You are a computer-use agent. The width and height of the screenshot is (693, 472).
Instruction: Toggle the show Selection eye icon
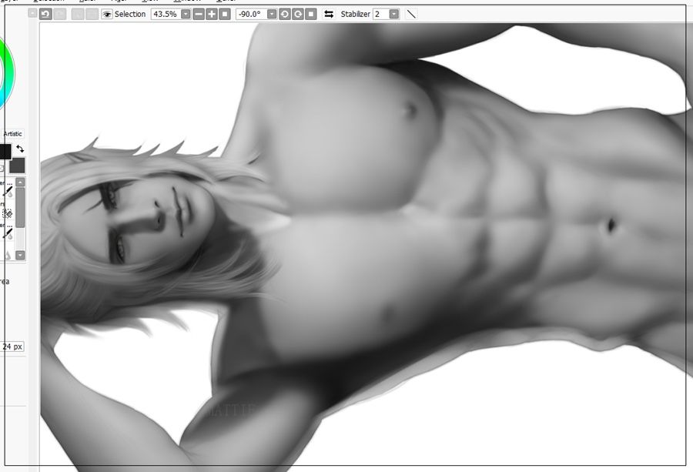tap(106, 15)
